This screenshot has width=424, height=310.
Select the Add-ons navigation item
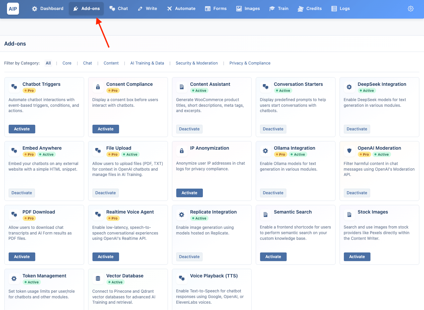(x=86, y=9)
